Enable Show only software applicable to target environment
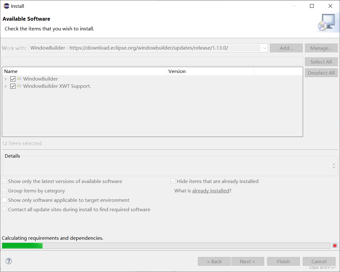 4,200
